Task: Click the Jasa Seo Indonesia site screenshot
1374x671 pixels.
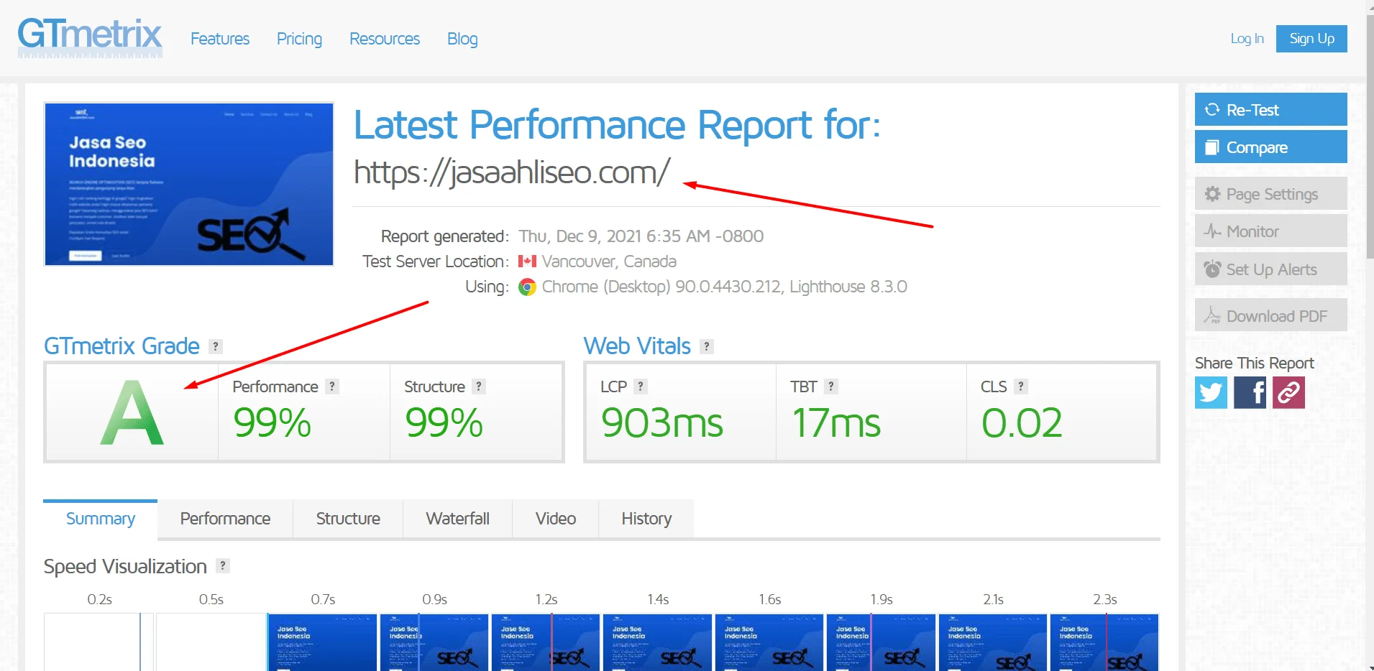Action: (189, 184)
